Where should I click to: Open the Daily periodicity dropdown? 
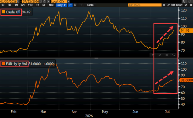(x=61, y=5)
